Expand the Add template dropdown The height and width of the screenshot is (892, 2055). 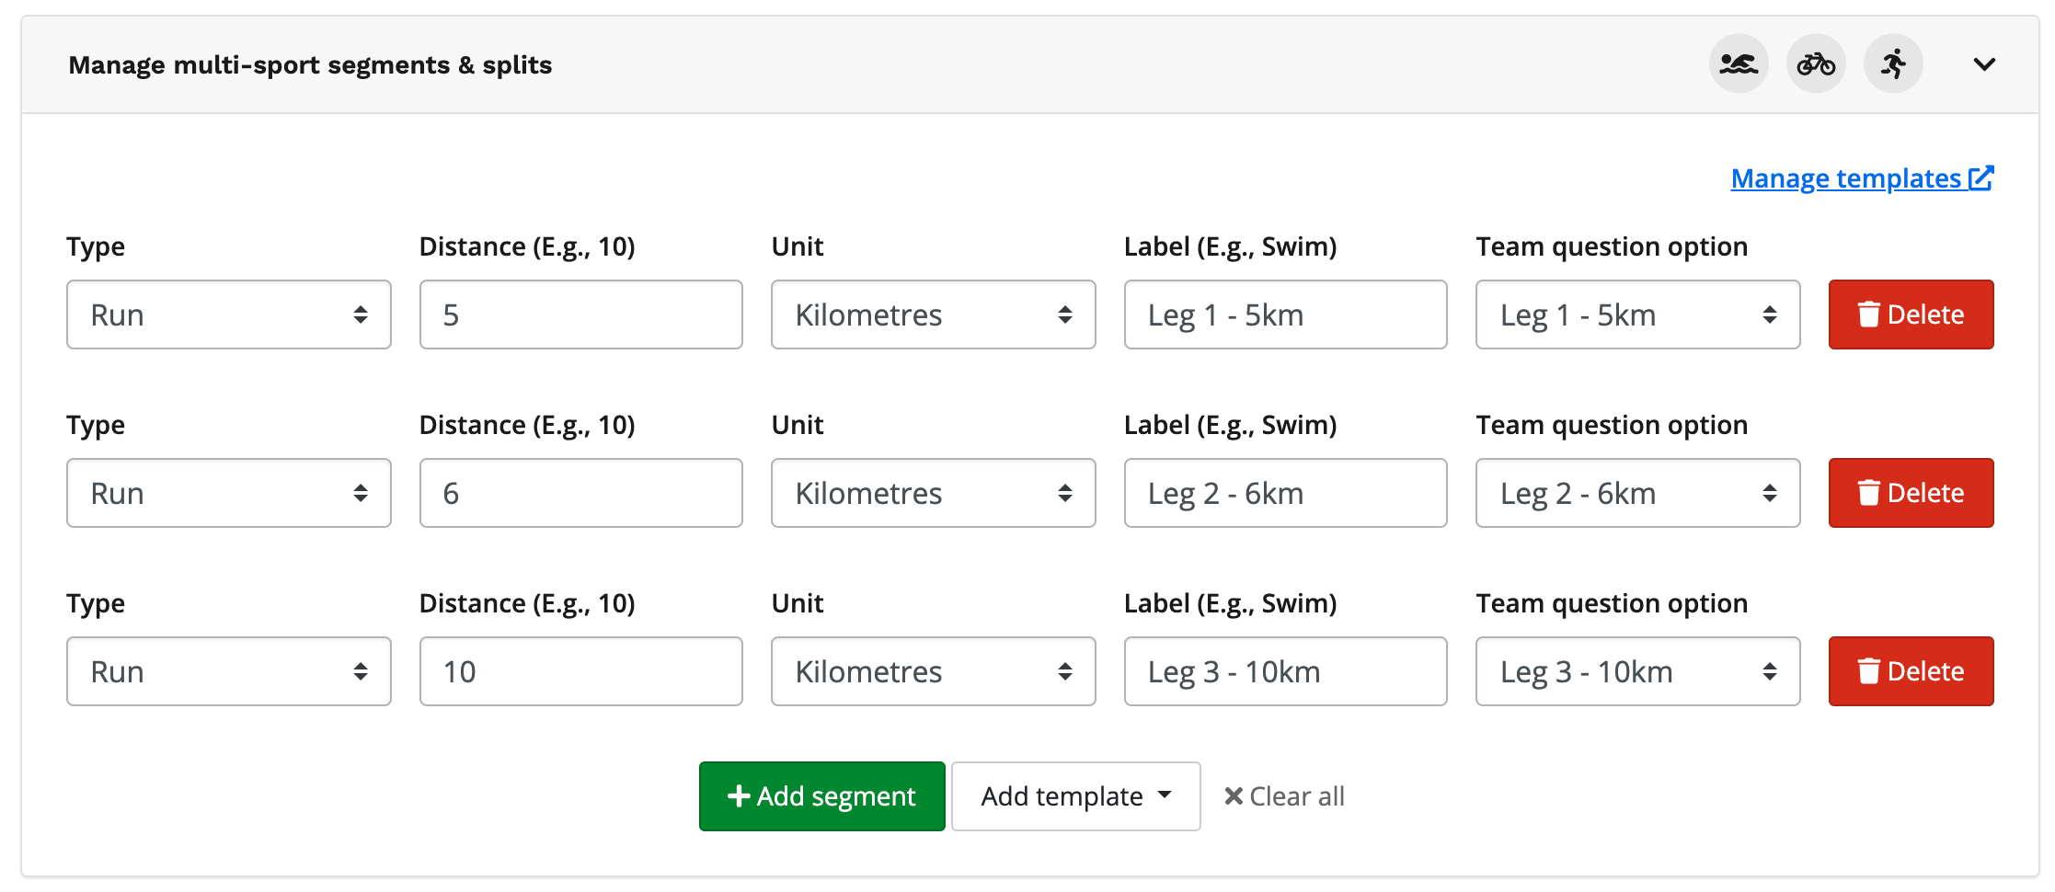(1075, 796)
